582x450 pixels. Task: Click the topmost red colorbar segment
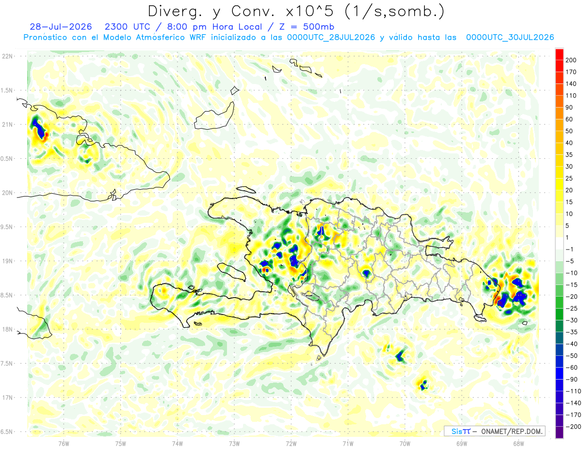(x=560, y=54)
